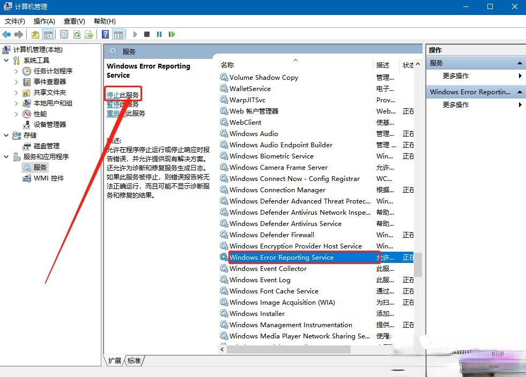Click the Start service play icon

tap(135, 34)
